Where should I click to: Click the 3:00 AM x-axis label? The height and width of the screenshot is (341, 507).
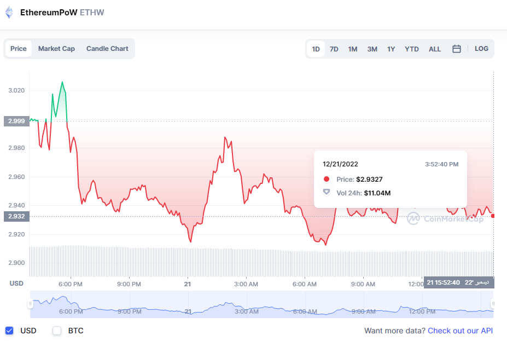246,284
